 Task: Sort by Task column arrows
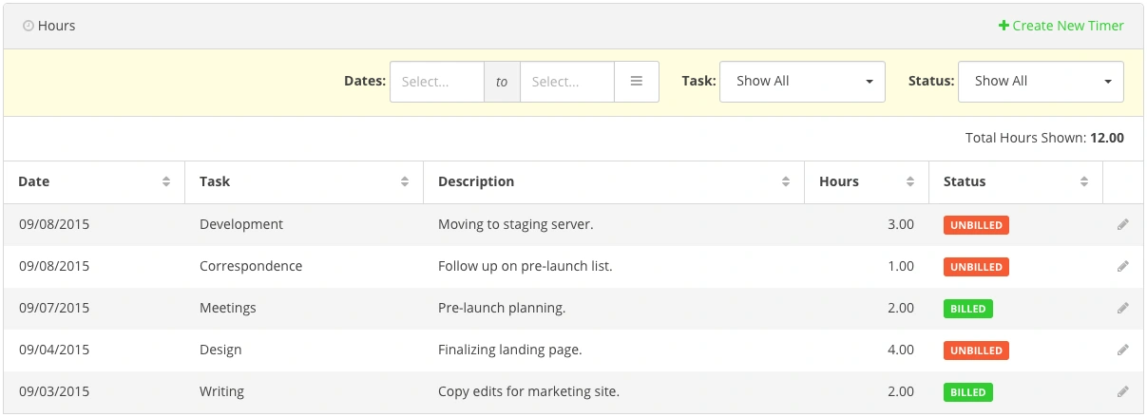(405, 181)
